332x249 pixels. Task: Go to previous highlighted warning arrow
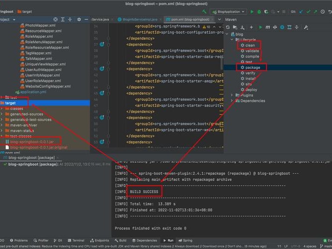214,27
